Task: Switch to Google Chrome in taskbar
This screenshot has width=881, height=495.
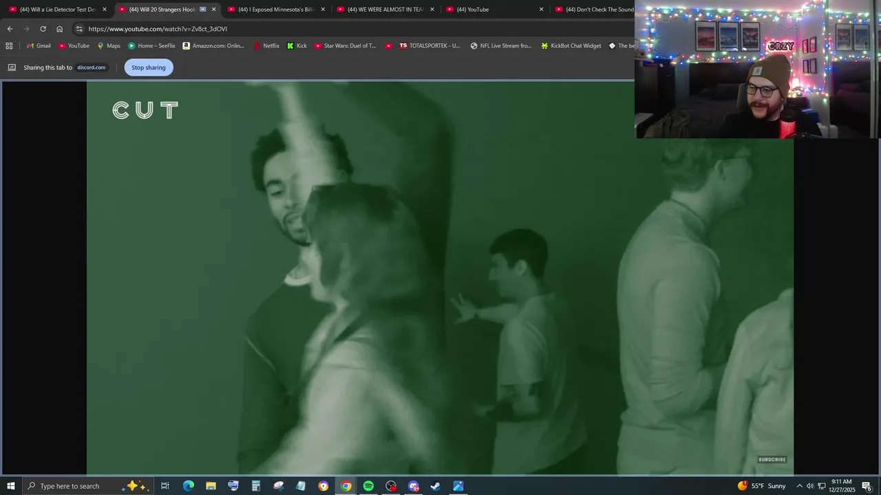Action: 346,486
